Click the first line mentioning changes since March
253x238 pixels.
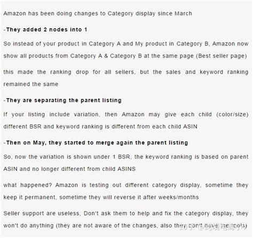[98, 13]
